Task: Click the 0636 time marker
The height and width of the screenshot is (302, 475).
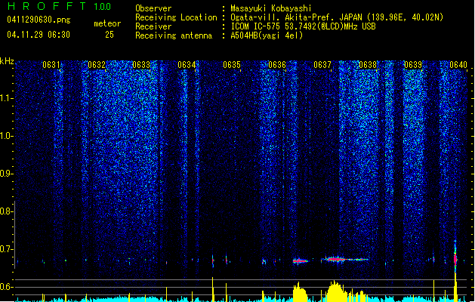Action: tap(277, 65)
